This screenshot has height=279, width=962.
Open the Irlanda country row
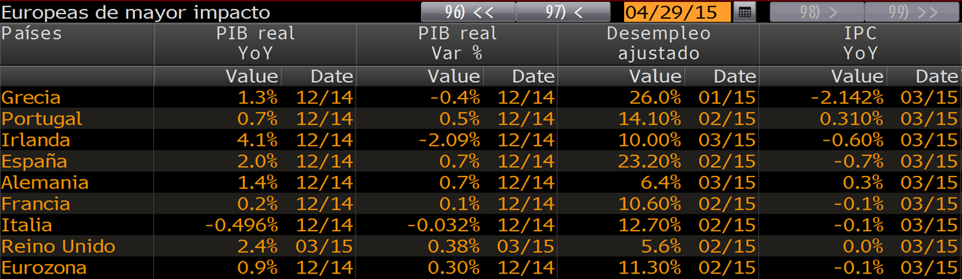(x=36, y=141)
